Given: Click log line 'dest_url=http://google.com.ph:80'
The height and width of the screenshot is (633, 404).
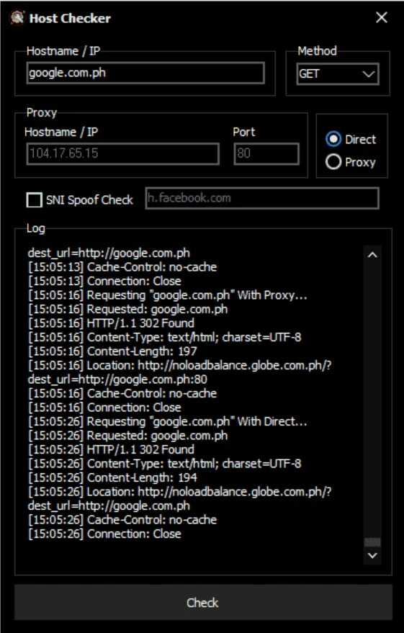Looking at the screenshot, I should click(x=117, y=380).
